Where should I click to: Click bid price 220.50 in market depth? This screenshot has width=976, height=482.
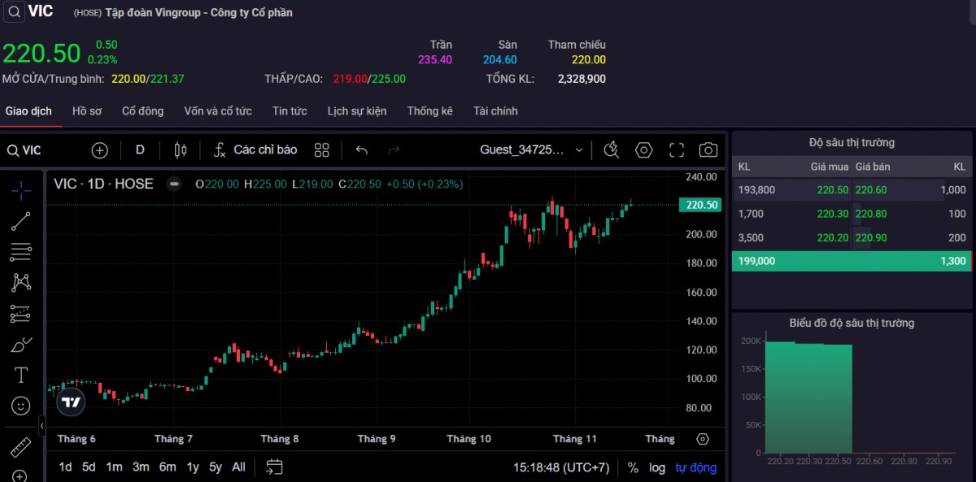pos(832,190)
